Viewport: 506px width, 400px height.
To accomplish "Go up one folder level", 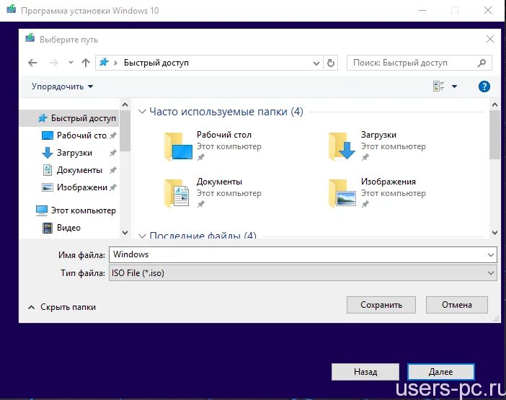I will (86, 63).
